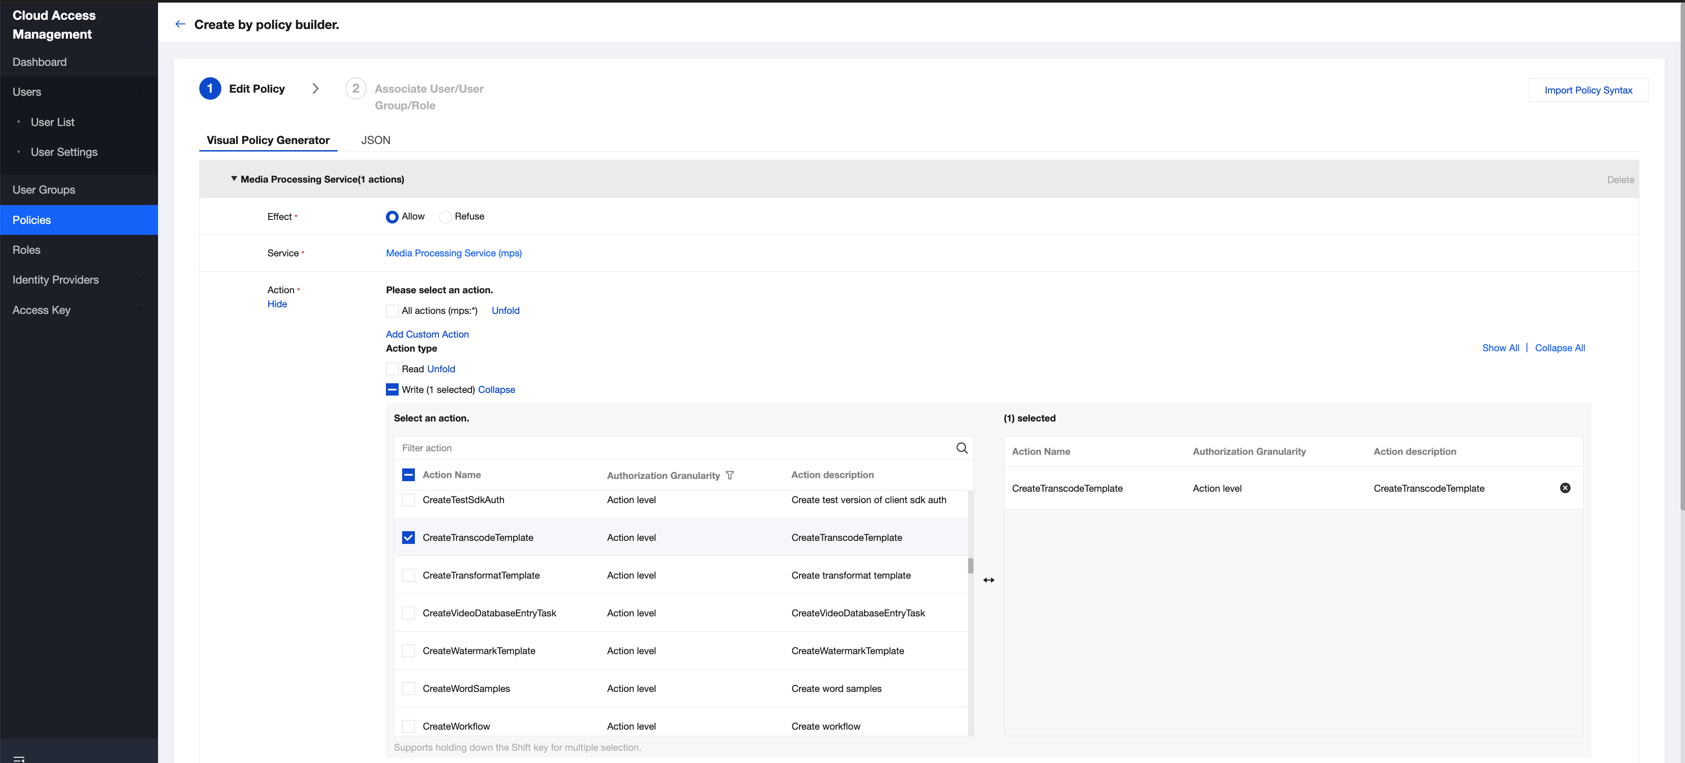Check the All actions (mps:*) checkbox

392,310
